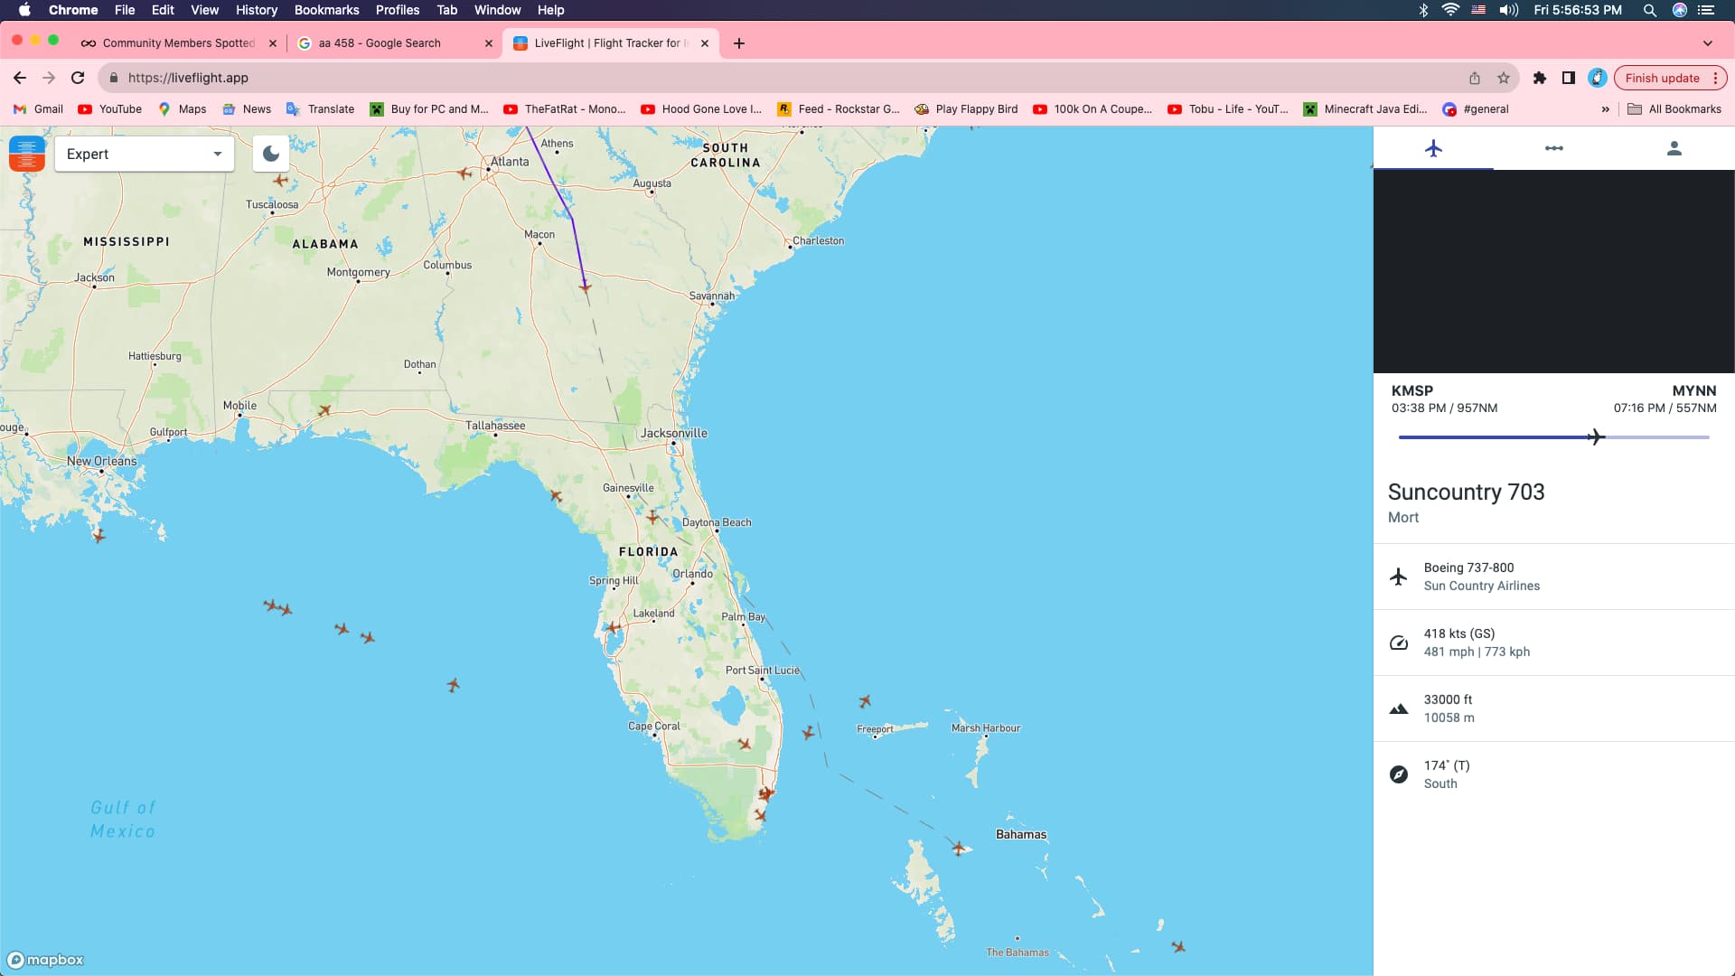The image size is (1735, 976).
Task: Select the selected aircraft near Macon
Action: click(585, 286)
